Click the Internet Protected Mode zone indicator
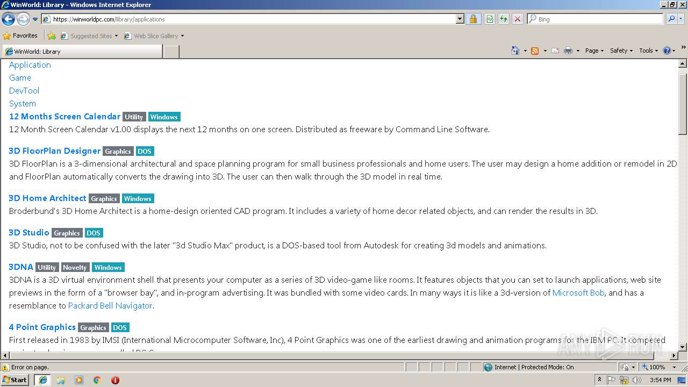 pyautogui.click(x=529, y=367)
